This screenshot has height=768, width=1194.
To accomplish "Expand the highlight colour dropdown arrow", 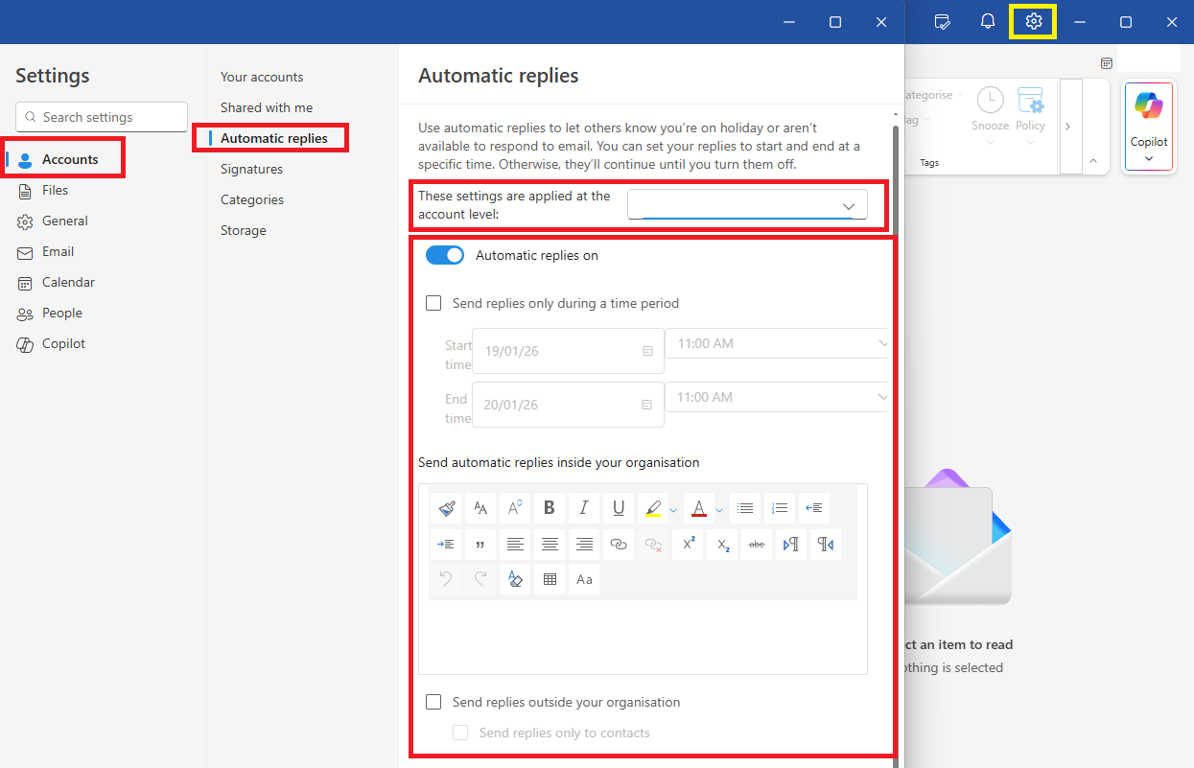I will tap(673, 509).
